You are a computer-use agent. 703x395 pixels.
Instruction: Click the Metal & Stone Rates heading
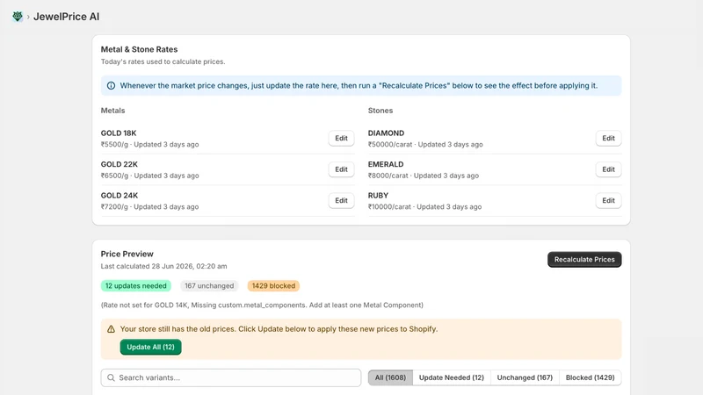(139, 49)
